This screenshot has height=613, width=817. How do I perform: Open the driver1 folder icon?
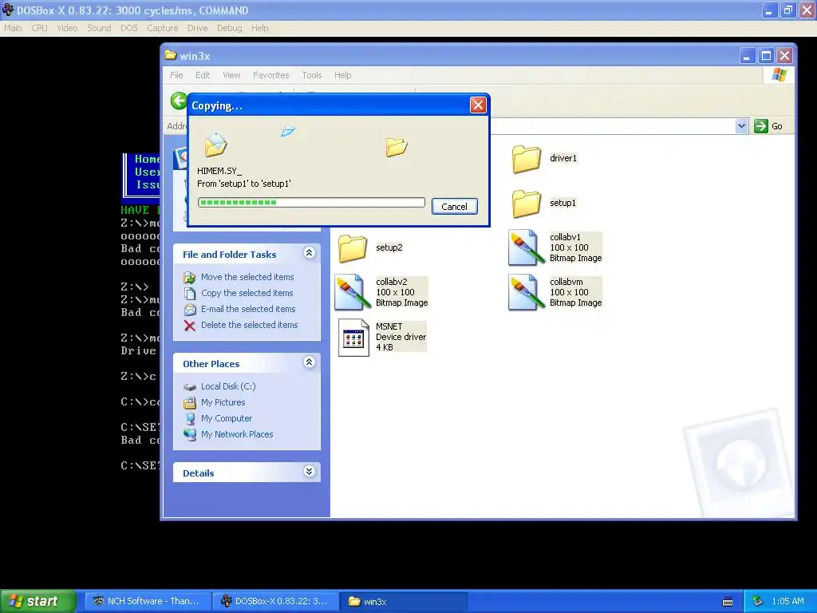click(527, 159)
